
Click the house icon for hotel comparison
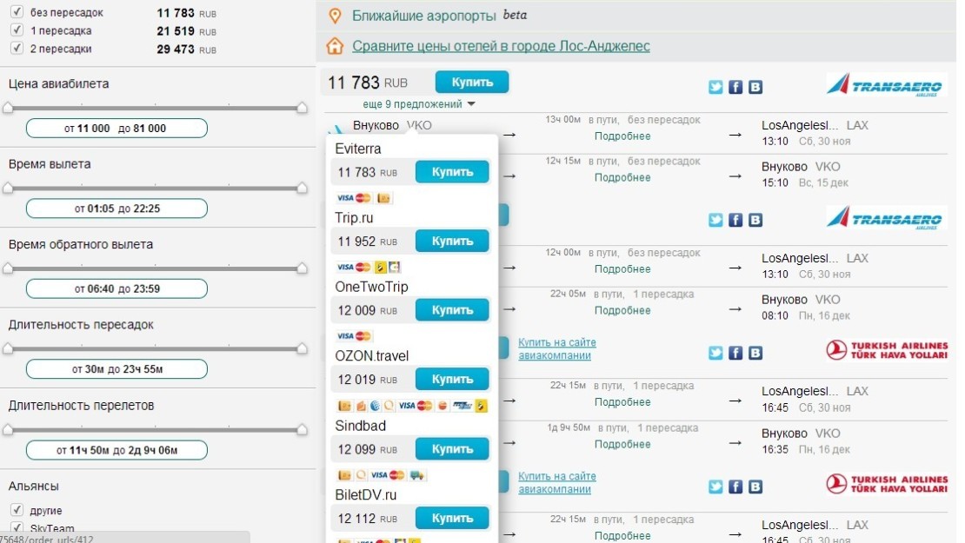tap(334, 46)
